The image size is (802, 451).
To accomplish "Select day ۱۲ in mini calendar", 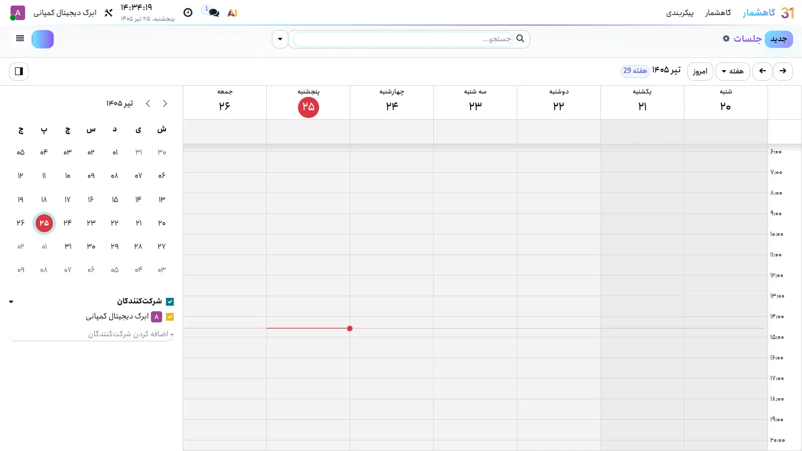I will 21,176.
